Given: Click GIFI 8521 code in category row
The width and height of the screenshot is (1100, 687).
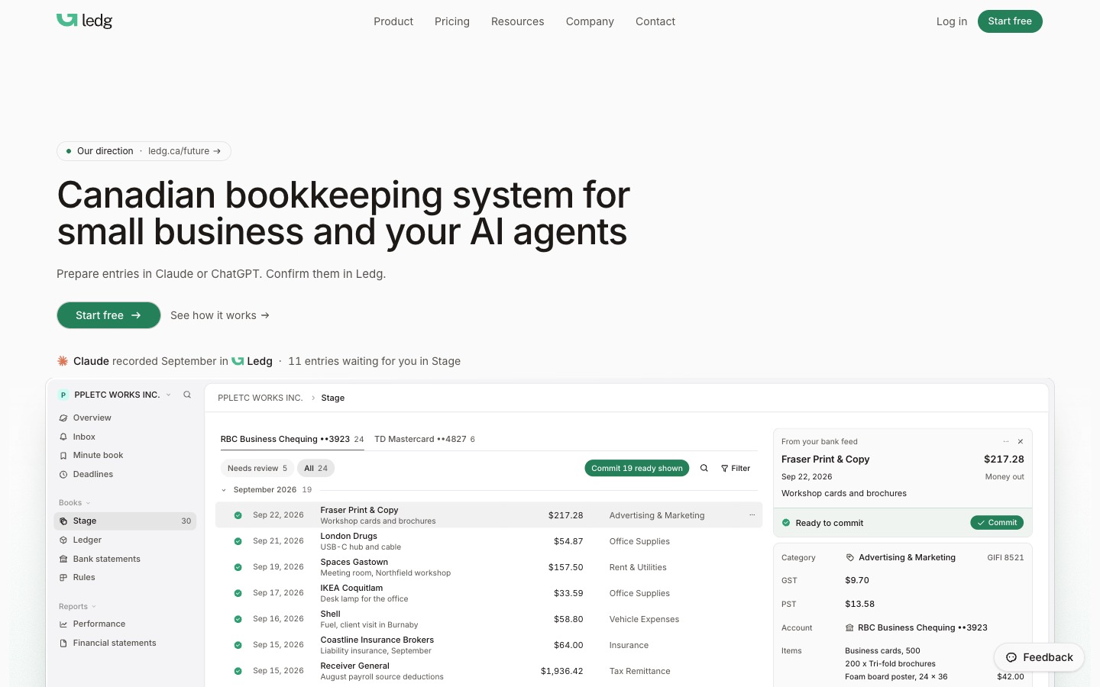Looking at the screenshot, I should point(1005,558).
